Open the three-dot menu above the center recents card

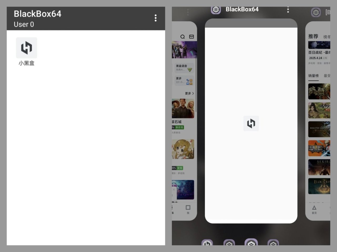click(288, 10)
